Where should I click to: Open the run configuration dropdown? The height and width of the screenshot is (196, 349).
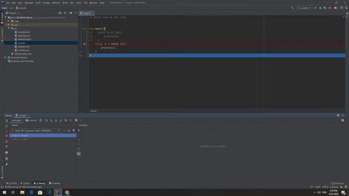click(304, 8)
